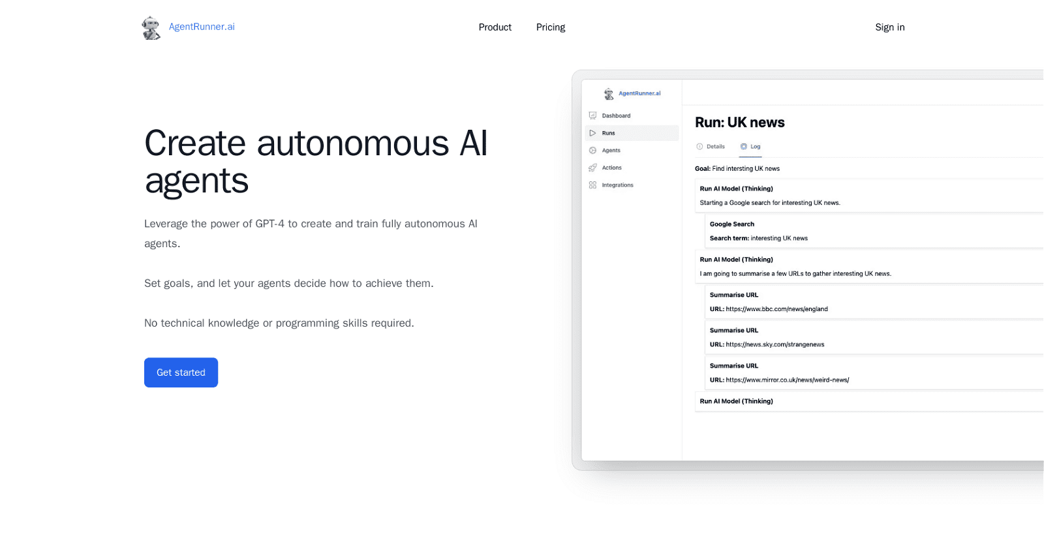1044x544 pixels.
Task: Click 'Starting a Google search for interesting UK news.'
Action: 770,203
